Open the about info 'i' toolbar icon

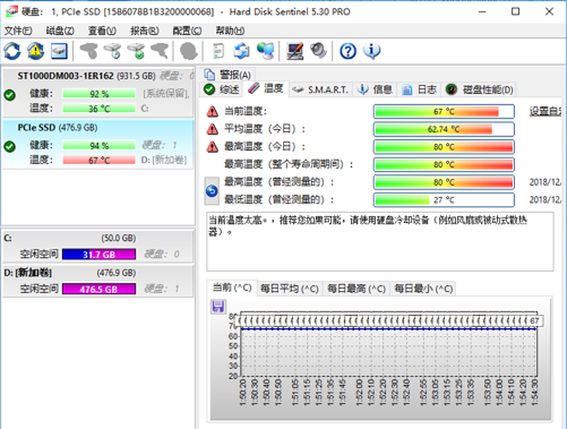372,51
